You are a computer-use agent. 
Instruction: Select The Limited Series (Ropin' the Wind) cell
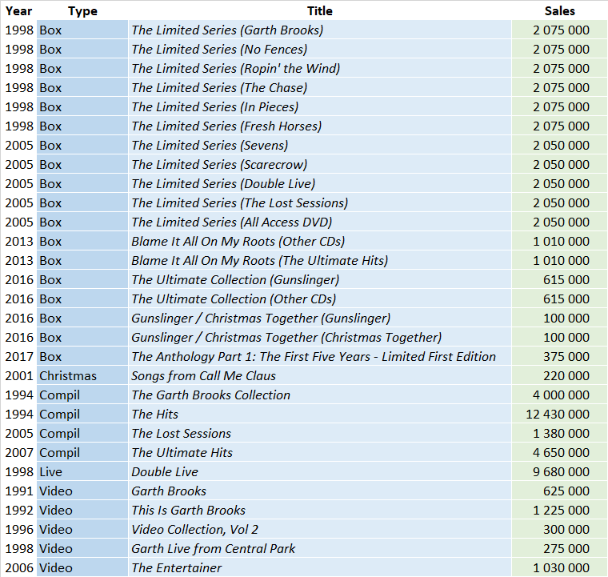coord(319,68)
